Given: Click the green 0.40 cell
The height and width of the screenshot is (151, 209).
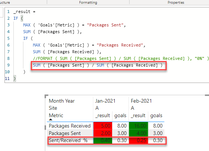Looking at the screenshot, I should tap(103, 140).
